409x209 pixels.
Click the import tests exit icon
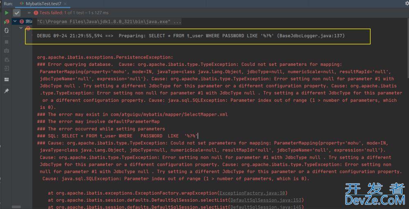point(7,69)
